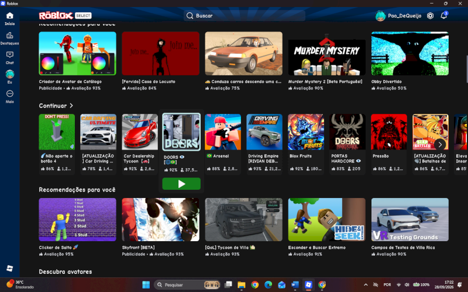This screenshot has height=292, width=468.
Task: Open the clock and date flyout
Action: (x=445, y=285)
